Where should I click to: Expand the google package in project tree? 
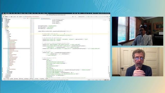(7, 36)
